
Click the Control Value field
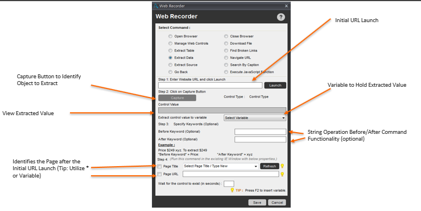(x=222, y=110)
